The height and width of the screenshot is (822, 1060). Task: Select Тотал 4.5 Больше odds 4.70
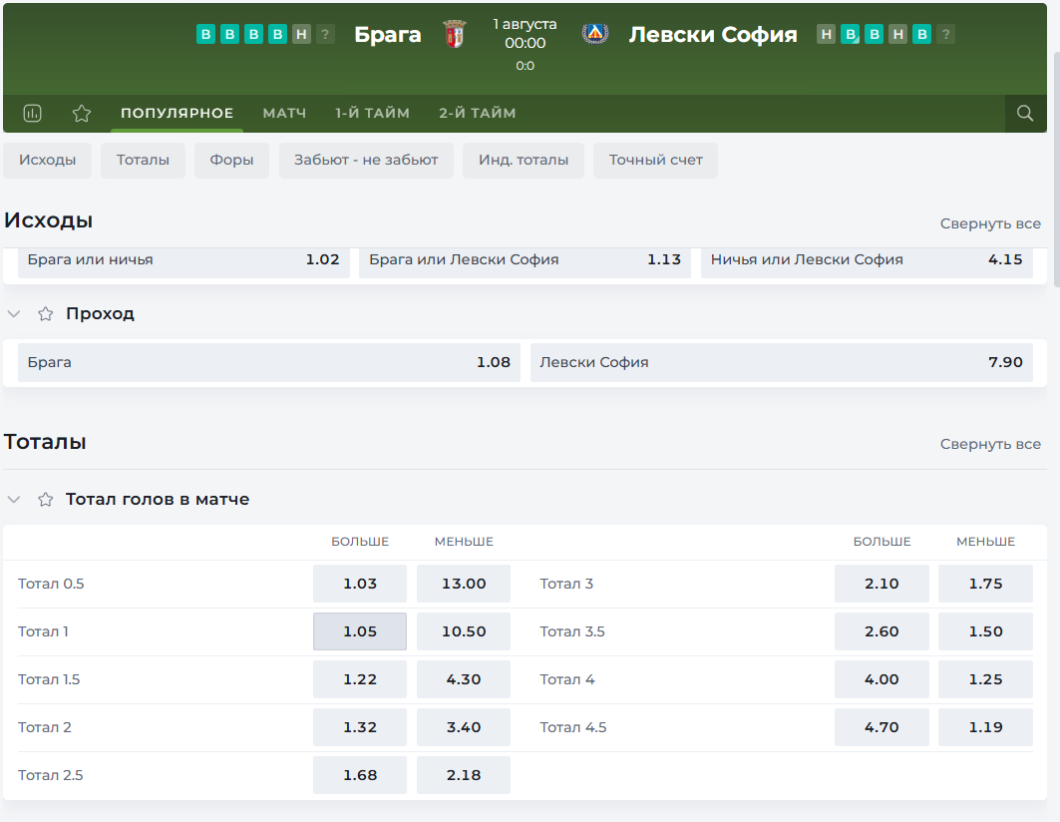click(882, 727)
